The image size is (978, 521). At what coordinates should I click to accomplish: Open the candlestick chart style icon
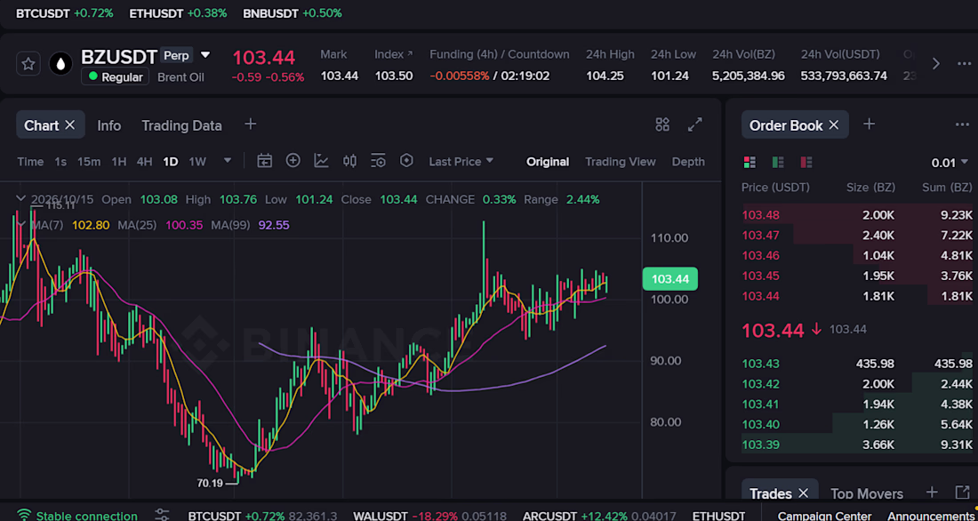[350, 161]
